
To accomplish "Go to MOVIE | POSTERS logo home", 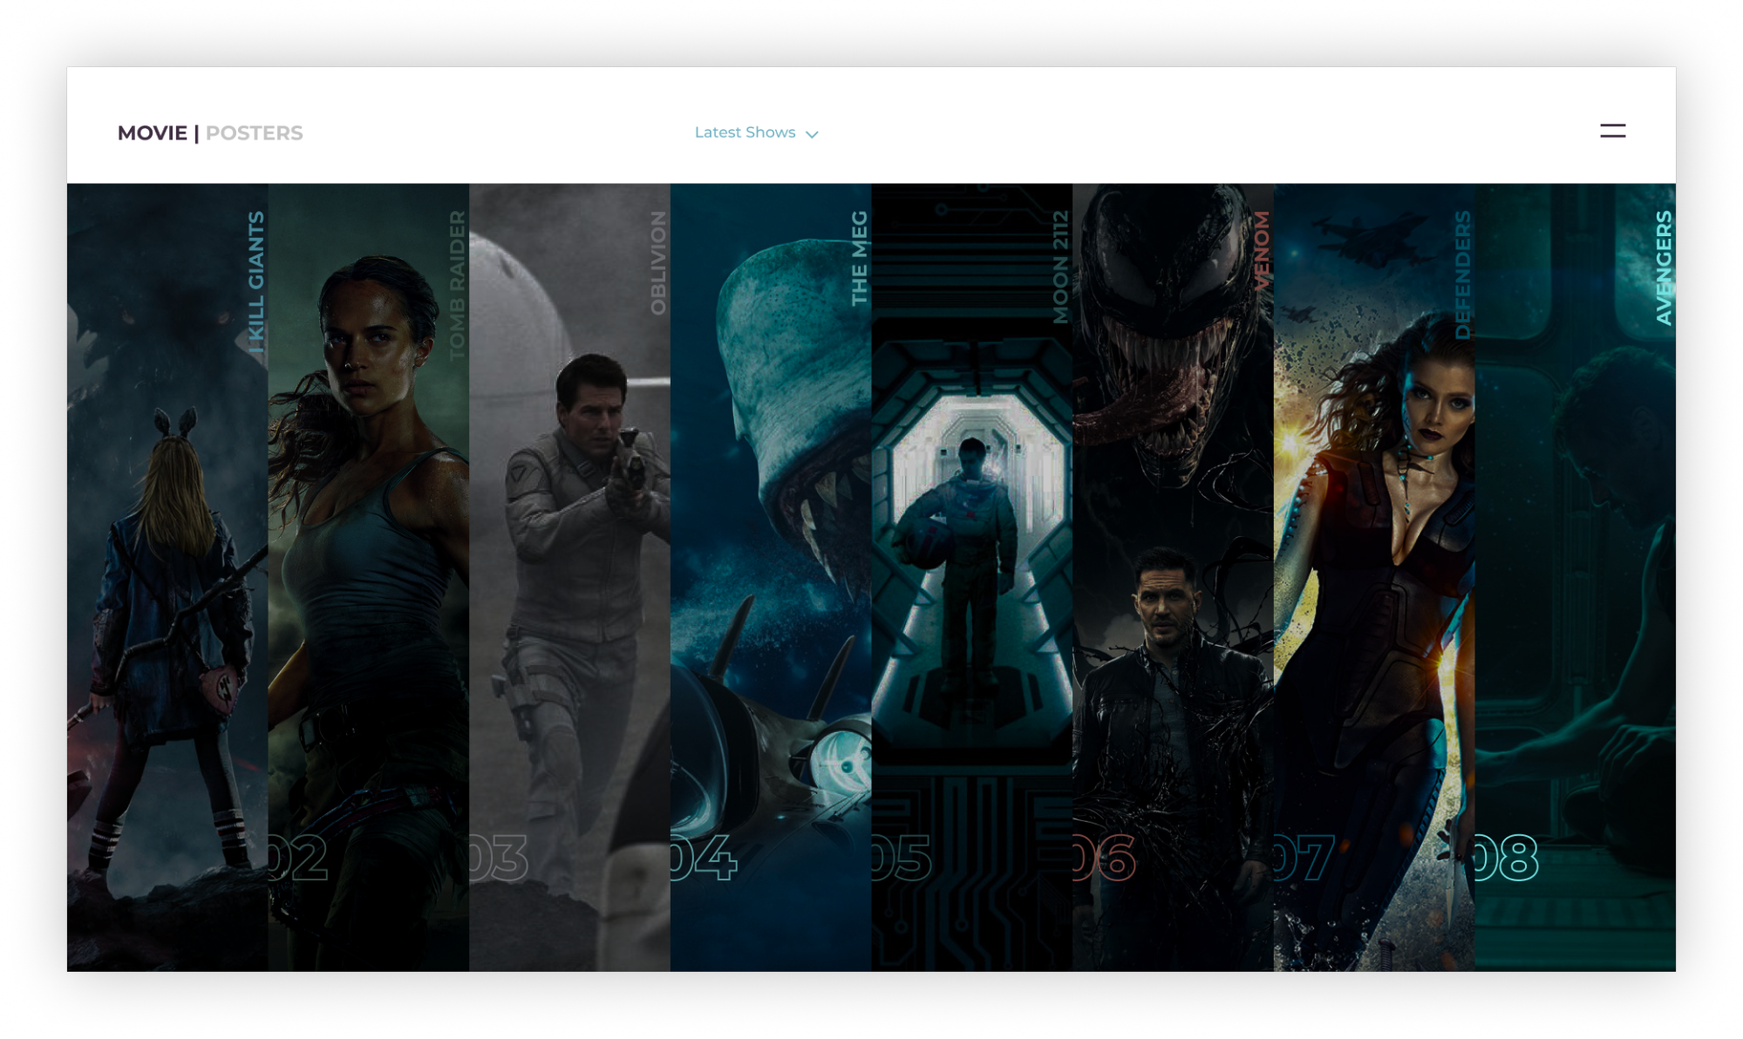I will tap(210, 133).
